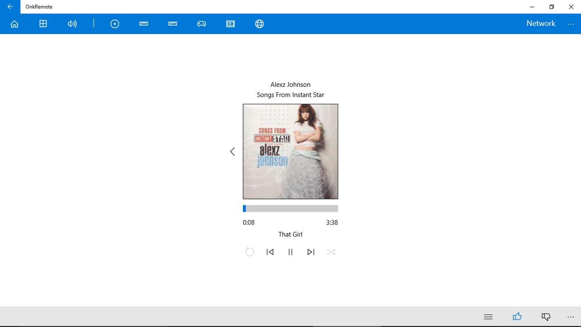The image size is (581, 327).
Task: Open the four-square grid view icon
Action: 43,24
